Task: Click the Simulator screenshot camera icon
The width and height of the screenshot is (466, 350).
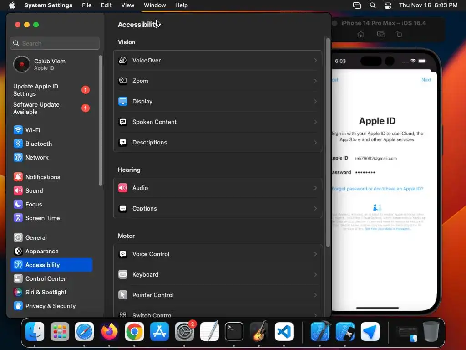Action: pos(381,35)
